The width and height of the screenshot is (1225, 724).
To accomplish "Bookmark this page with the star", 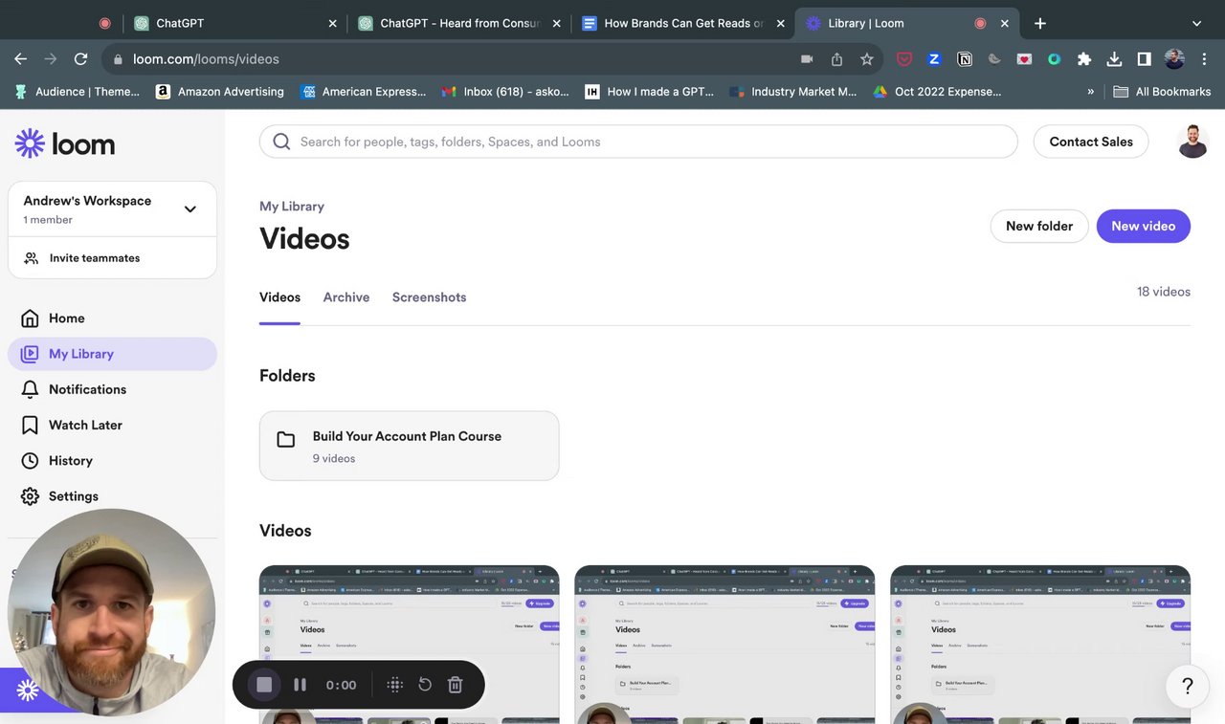I will pyautogui.click(x=867, y=59).
